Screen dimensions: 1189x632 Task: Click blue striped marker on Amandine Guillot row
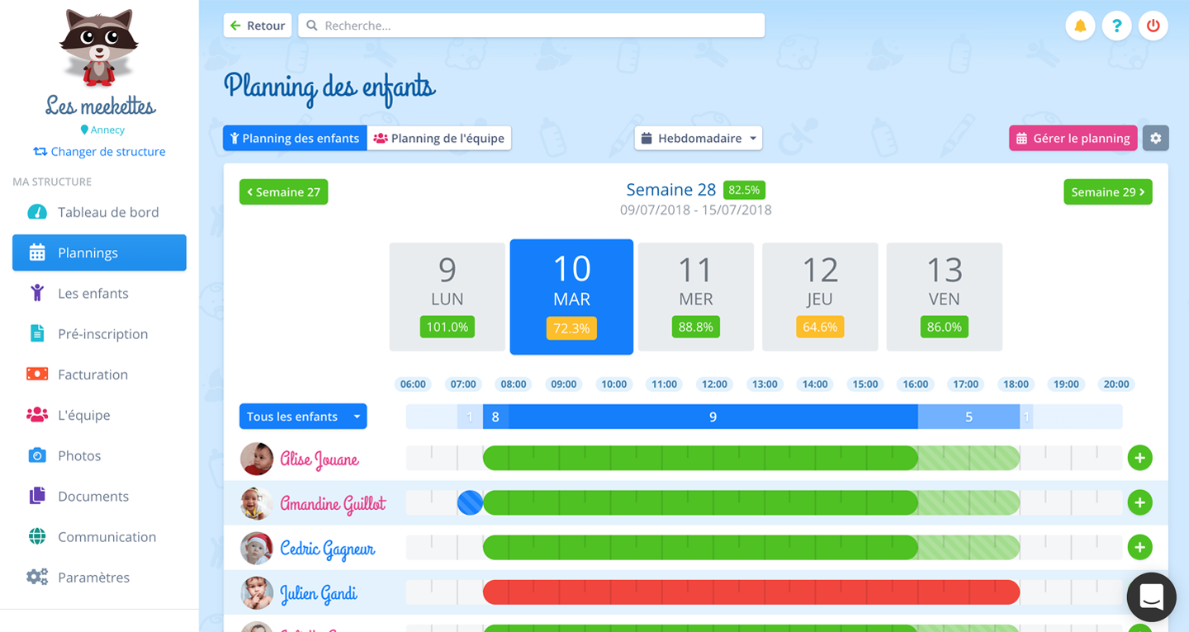[x=470, y=502]
